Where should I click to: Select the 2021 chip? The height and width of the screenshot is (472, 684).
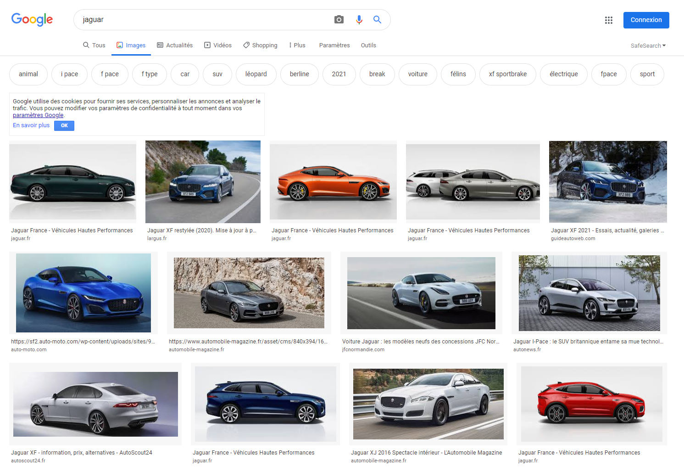[x=339, y=74]
